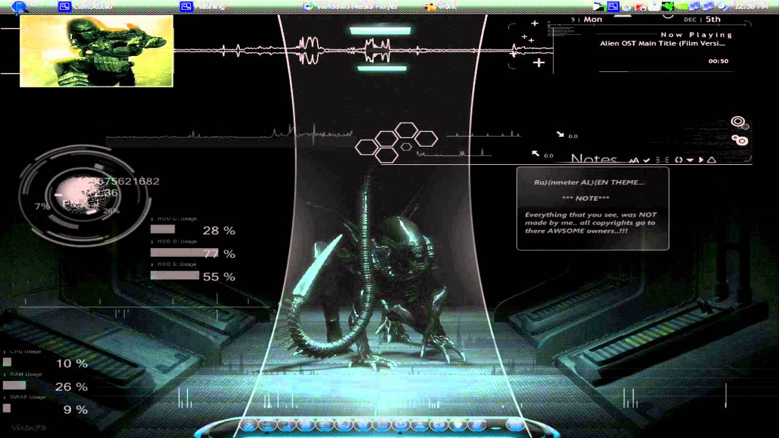The image size is (779, 438).
Task: Click the "Alien OST Main Title" track title
Action: coord(663,44)
